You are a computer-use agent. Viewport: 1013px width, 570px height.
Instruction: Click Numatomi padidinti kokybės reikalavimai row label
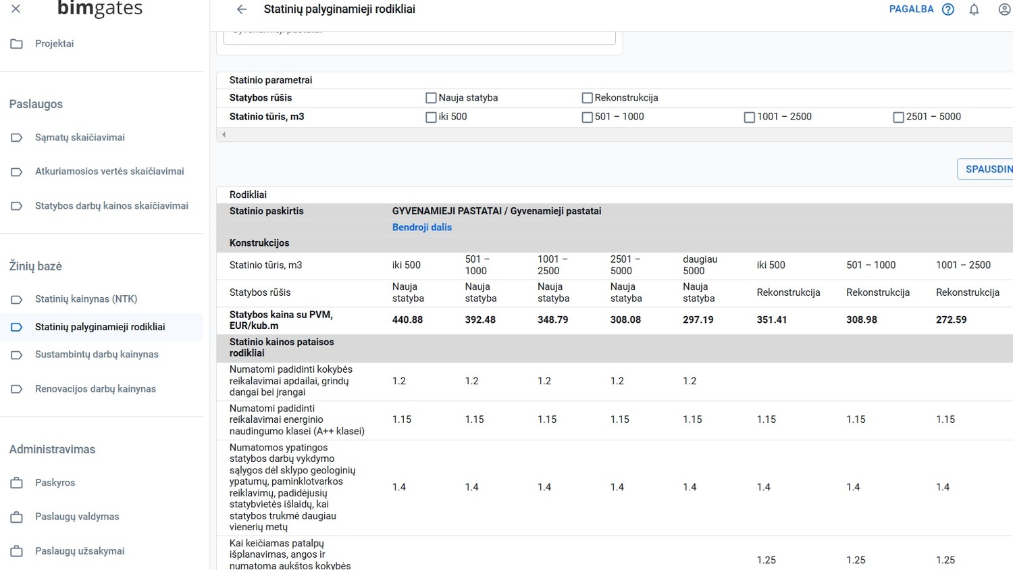(x=291, y=381)
